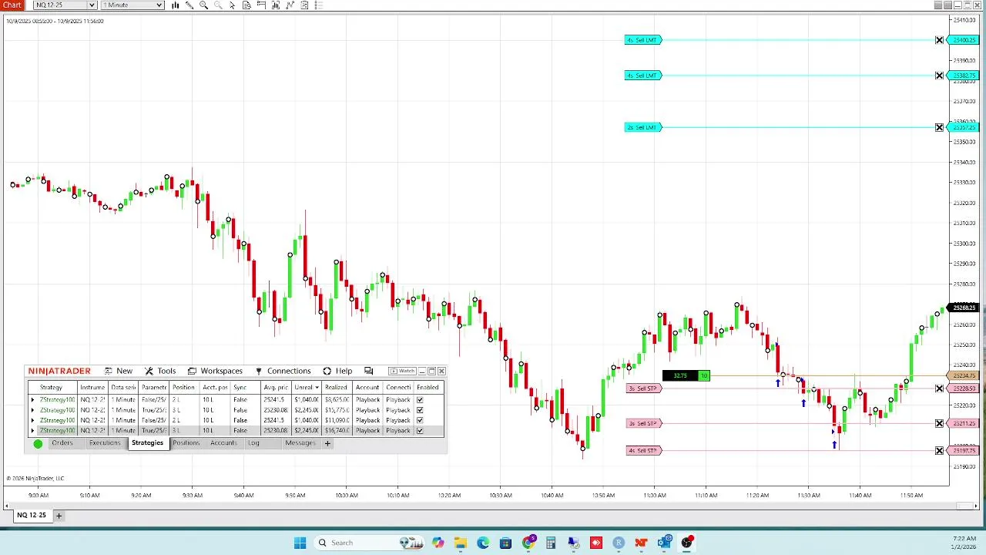Open the chat bubbles icon in Control Center
Viewport: 986px width, 555px height.
click(x=368, y=372)
